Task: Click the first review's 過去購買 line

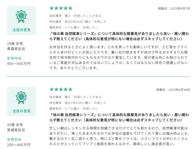Action: tap(75, 16)
